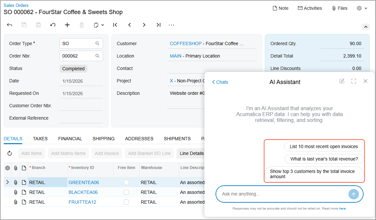
Task: Toggle Free Item checkbox for FRUITTEA12
Action: [126, 202]
